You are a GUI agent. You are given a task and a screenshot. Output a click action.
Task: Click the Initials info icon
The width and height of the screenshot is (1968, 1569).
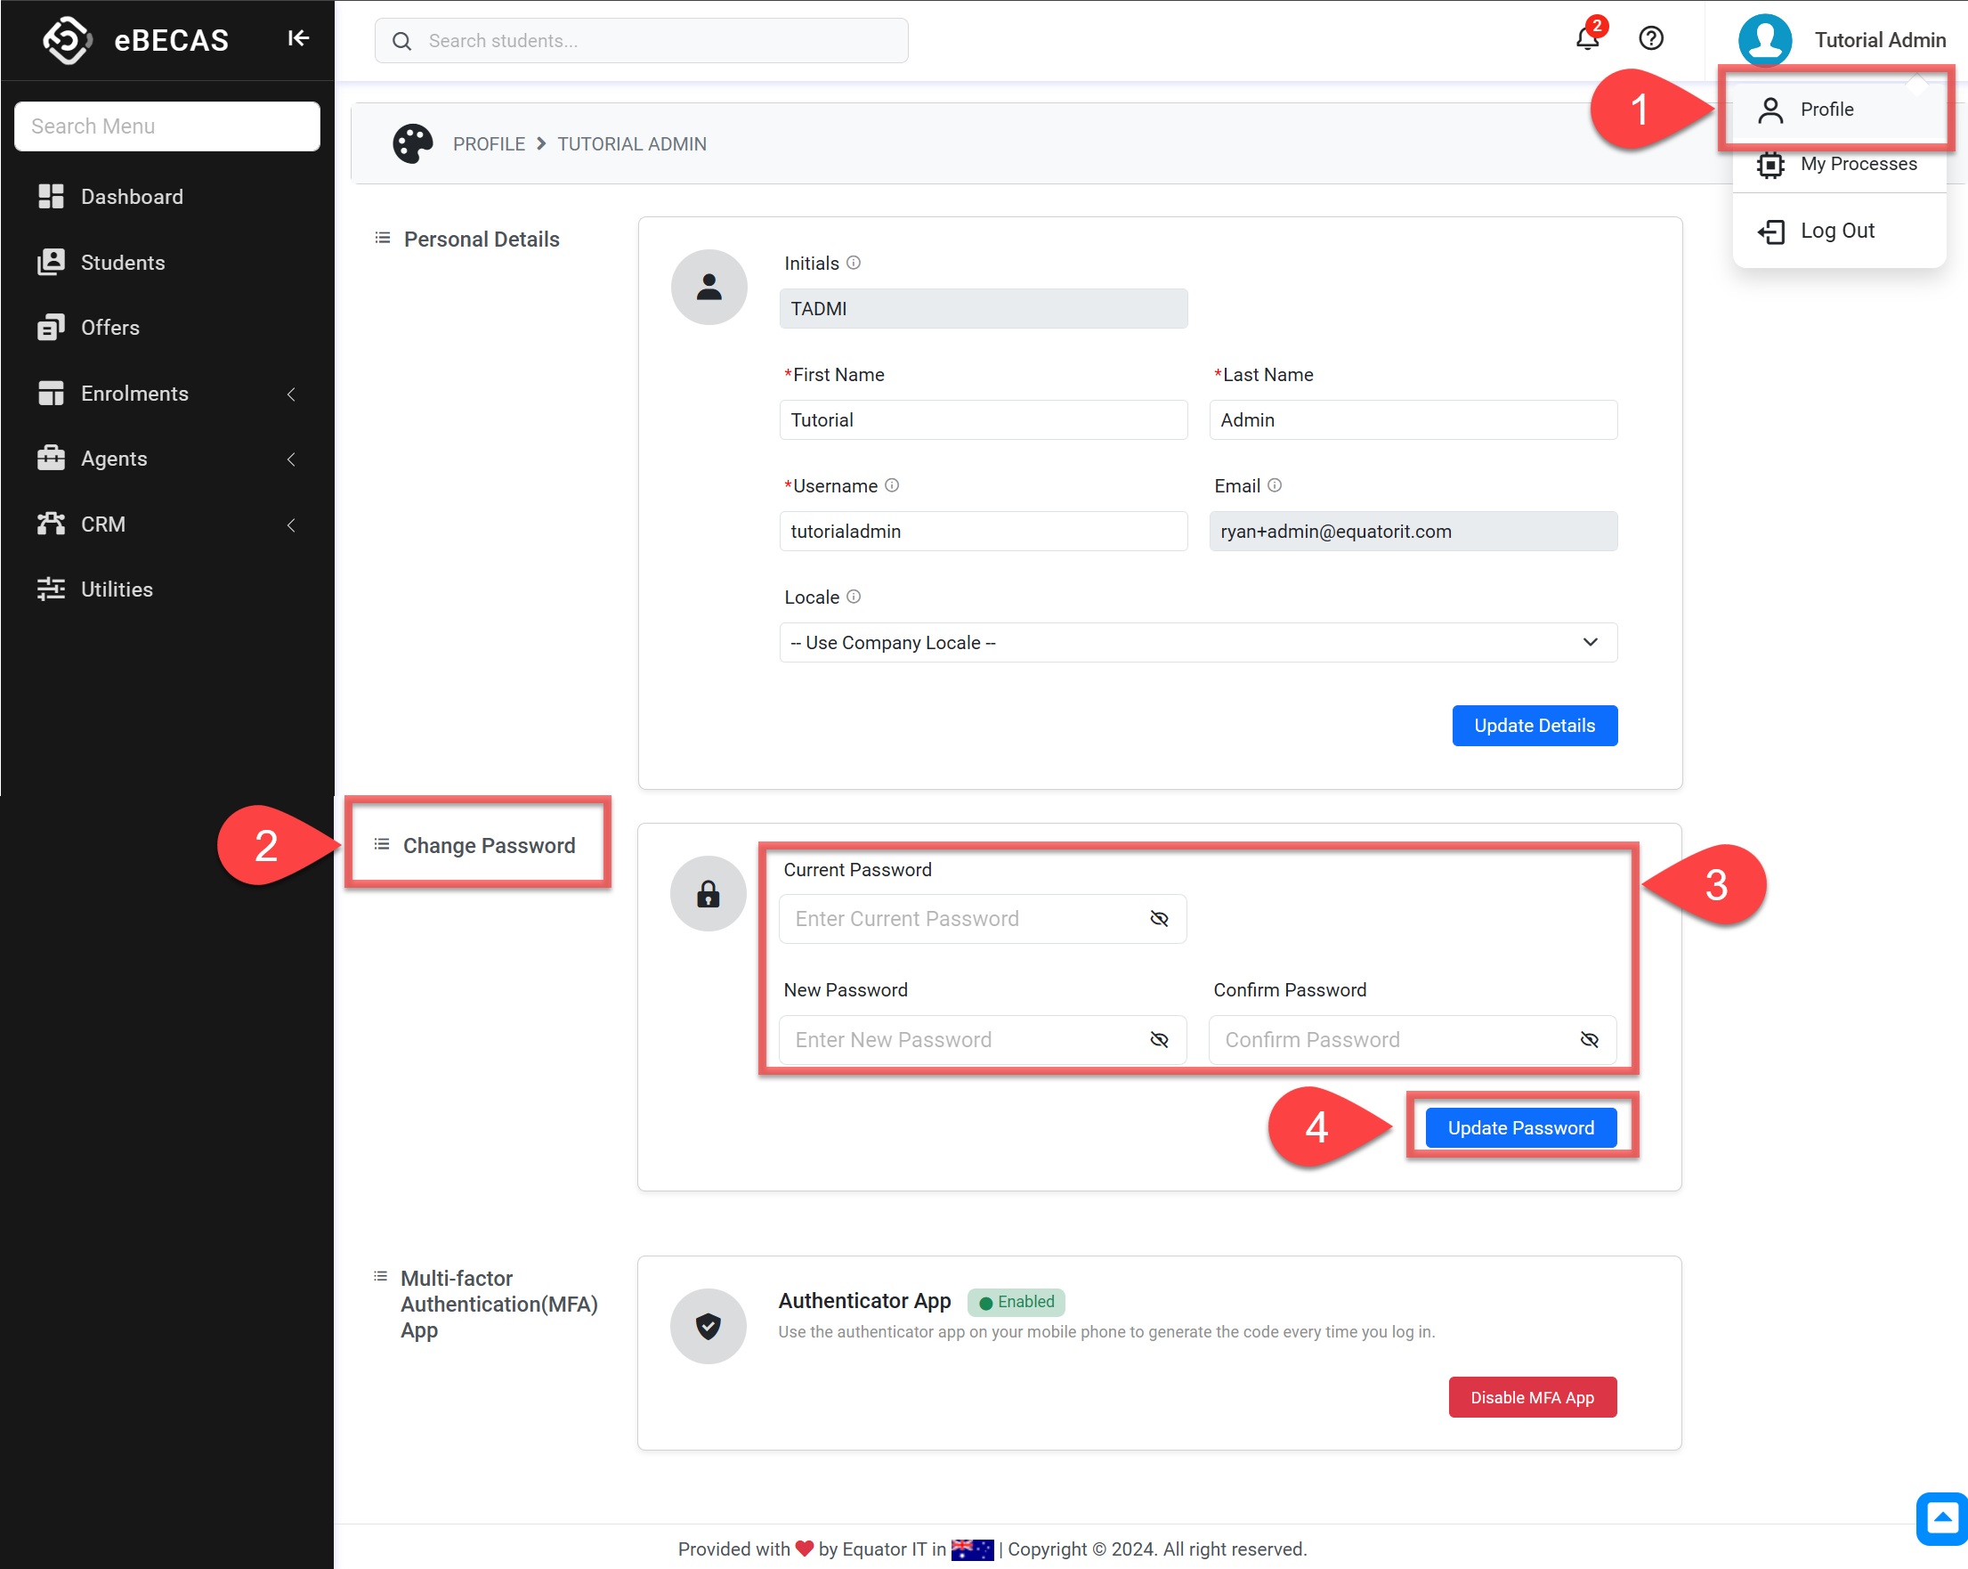pos(854,263)
